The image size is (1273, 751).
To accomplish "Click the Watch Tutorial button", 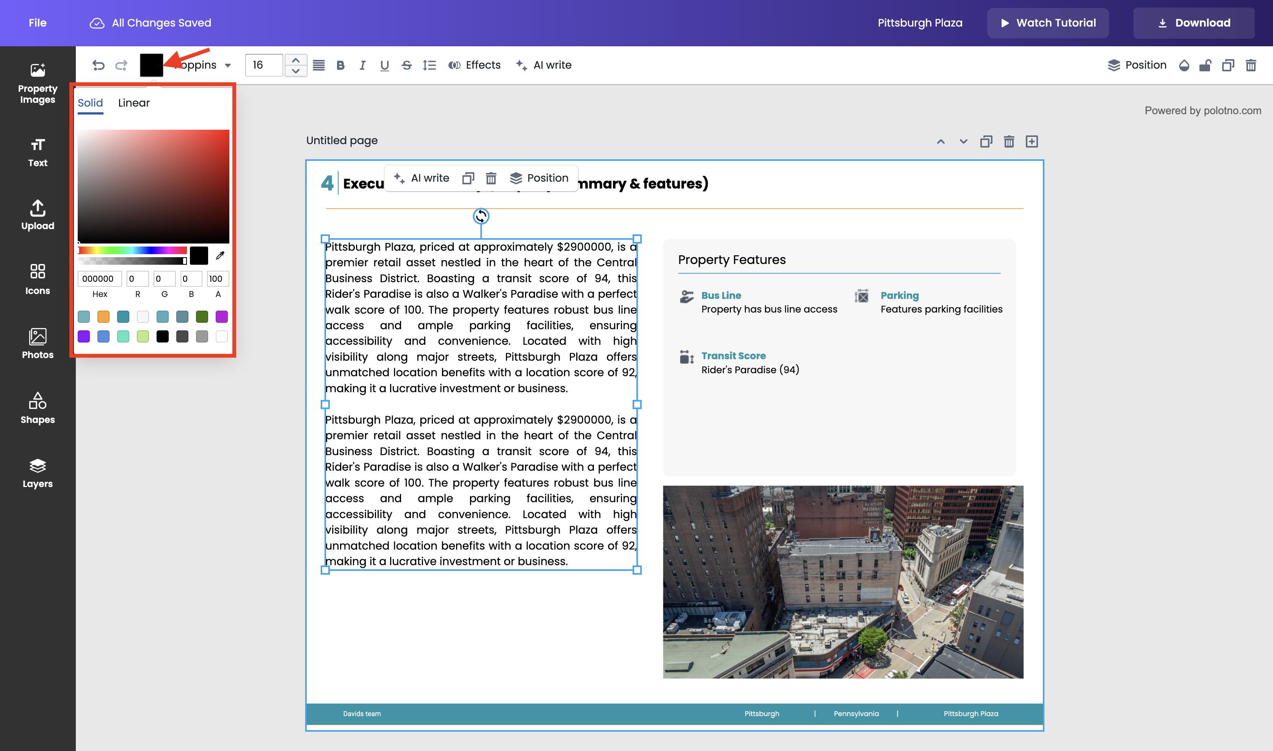I will pyautogui.click(x=1048, y=23).
